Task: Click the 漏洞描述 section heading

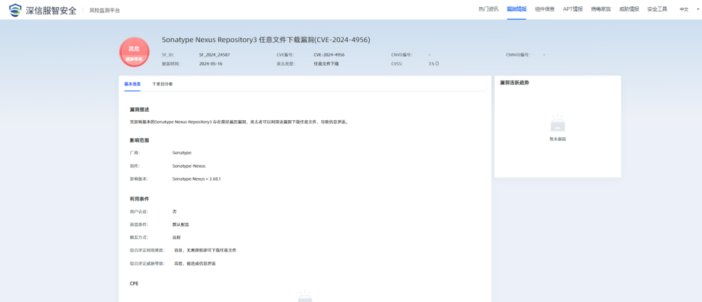Action: 139,110
